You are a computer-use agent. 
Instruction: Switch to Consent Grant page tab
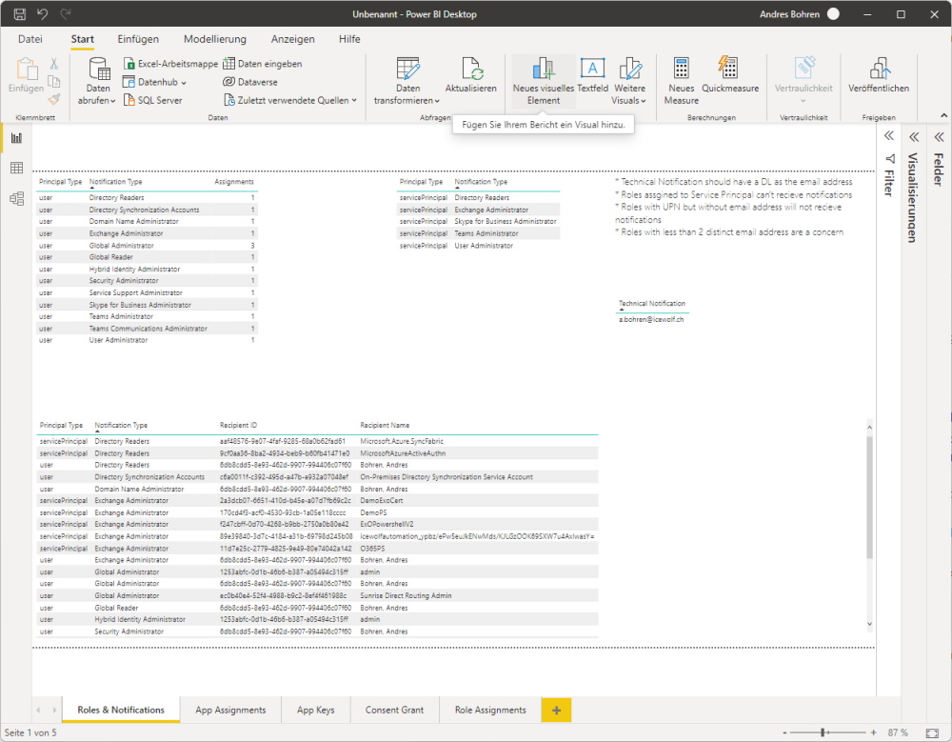[x=395, y=710]
